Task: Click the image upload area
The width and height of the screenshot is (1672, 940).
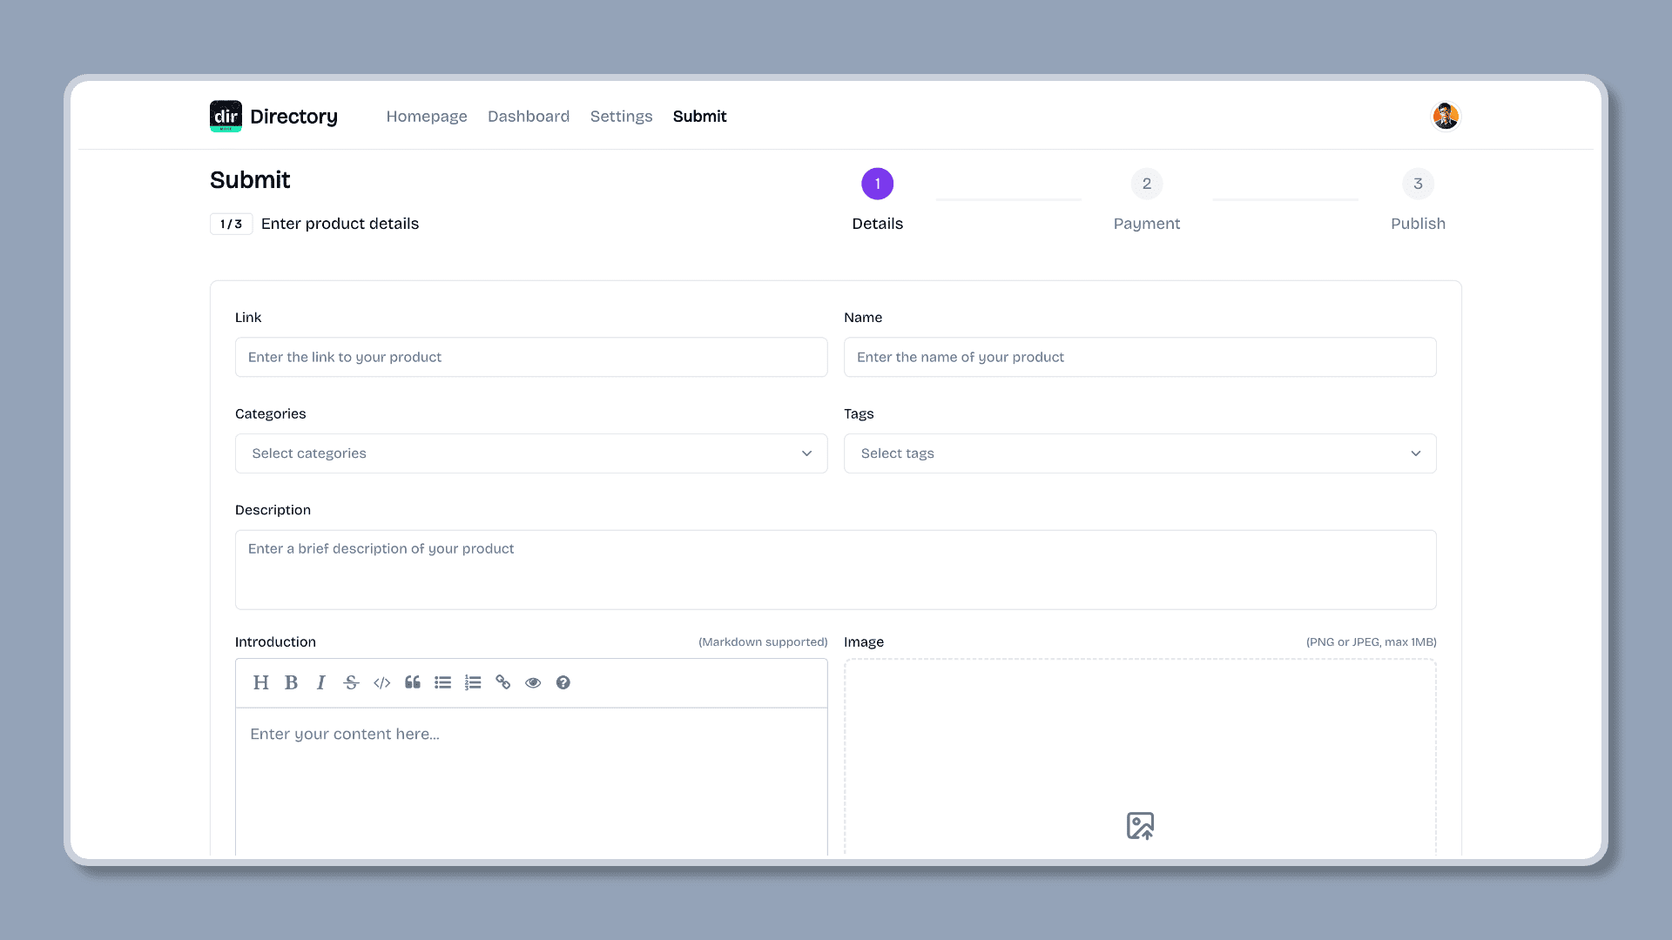Action: [x=1140, y=826]
